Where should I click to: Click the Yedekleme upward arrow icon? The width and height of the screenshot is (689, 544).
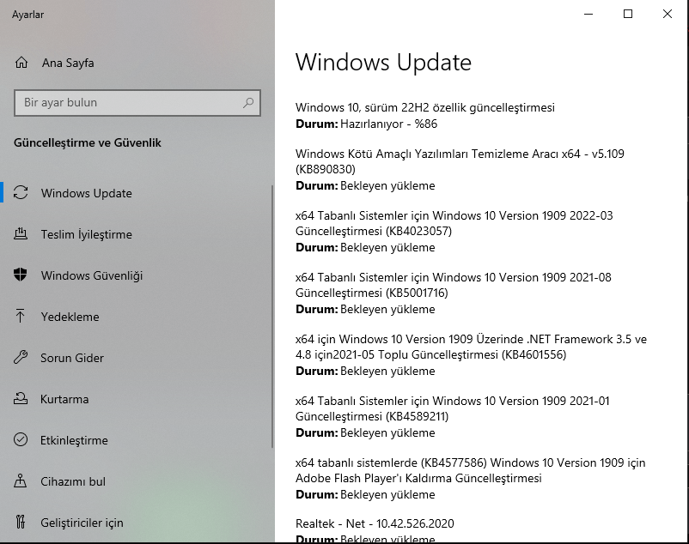(21, 316)
